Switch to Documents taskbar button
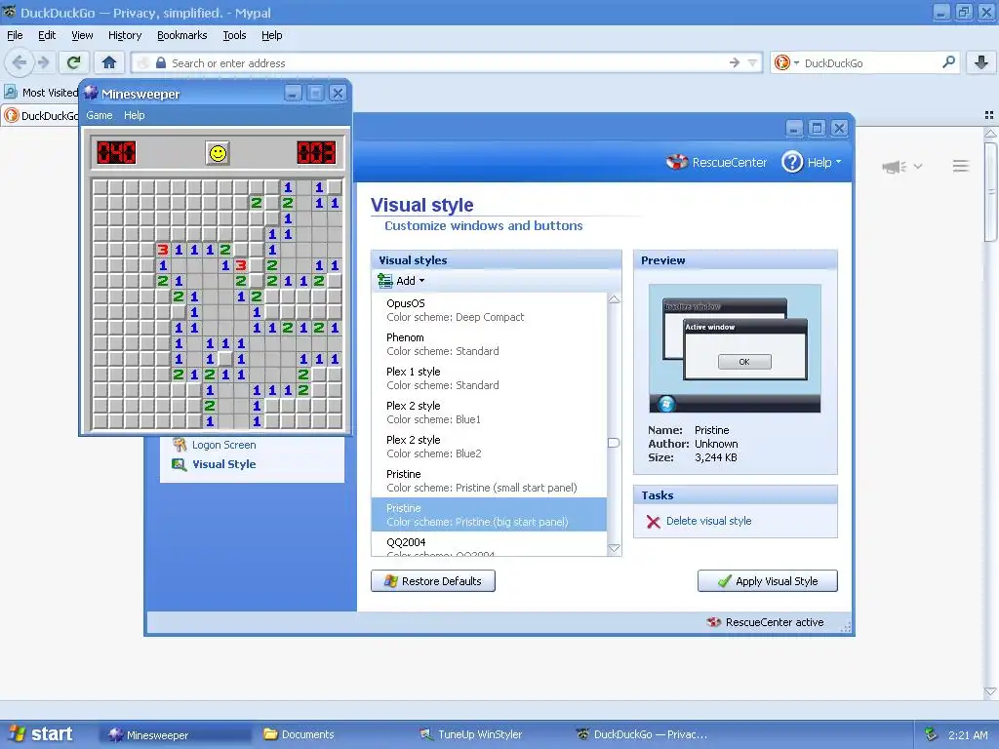The height and width of the screenshot is (749, 999). pos(332,734)
